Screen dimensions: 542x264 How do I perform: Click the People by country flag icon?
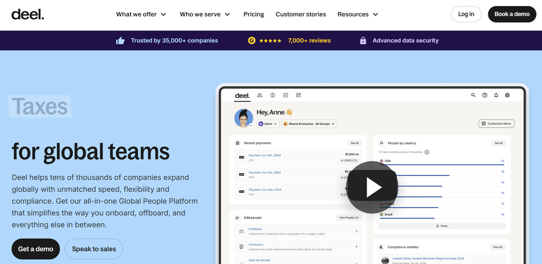coord(382,143)
